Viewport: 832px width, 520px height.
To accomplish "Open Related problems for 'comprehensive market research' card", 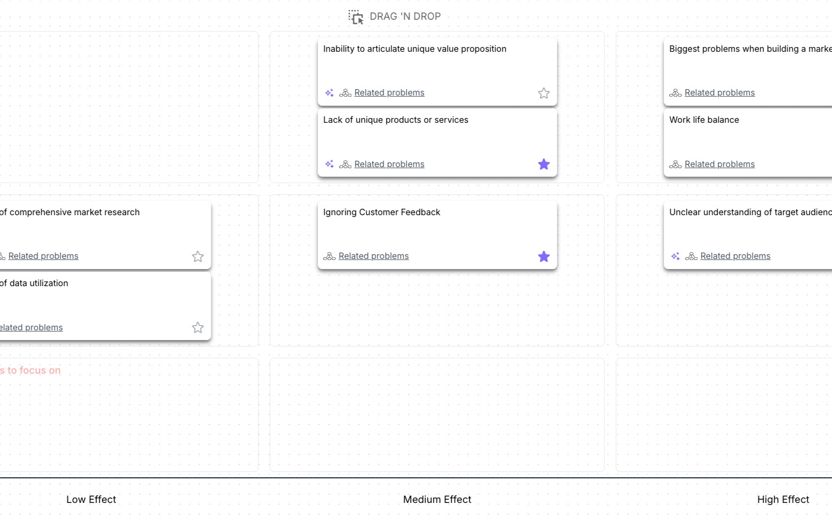I will tap(43, 256).
